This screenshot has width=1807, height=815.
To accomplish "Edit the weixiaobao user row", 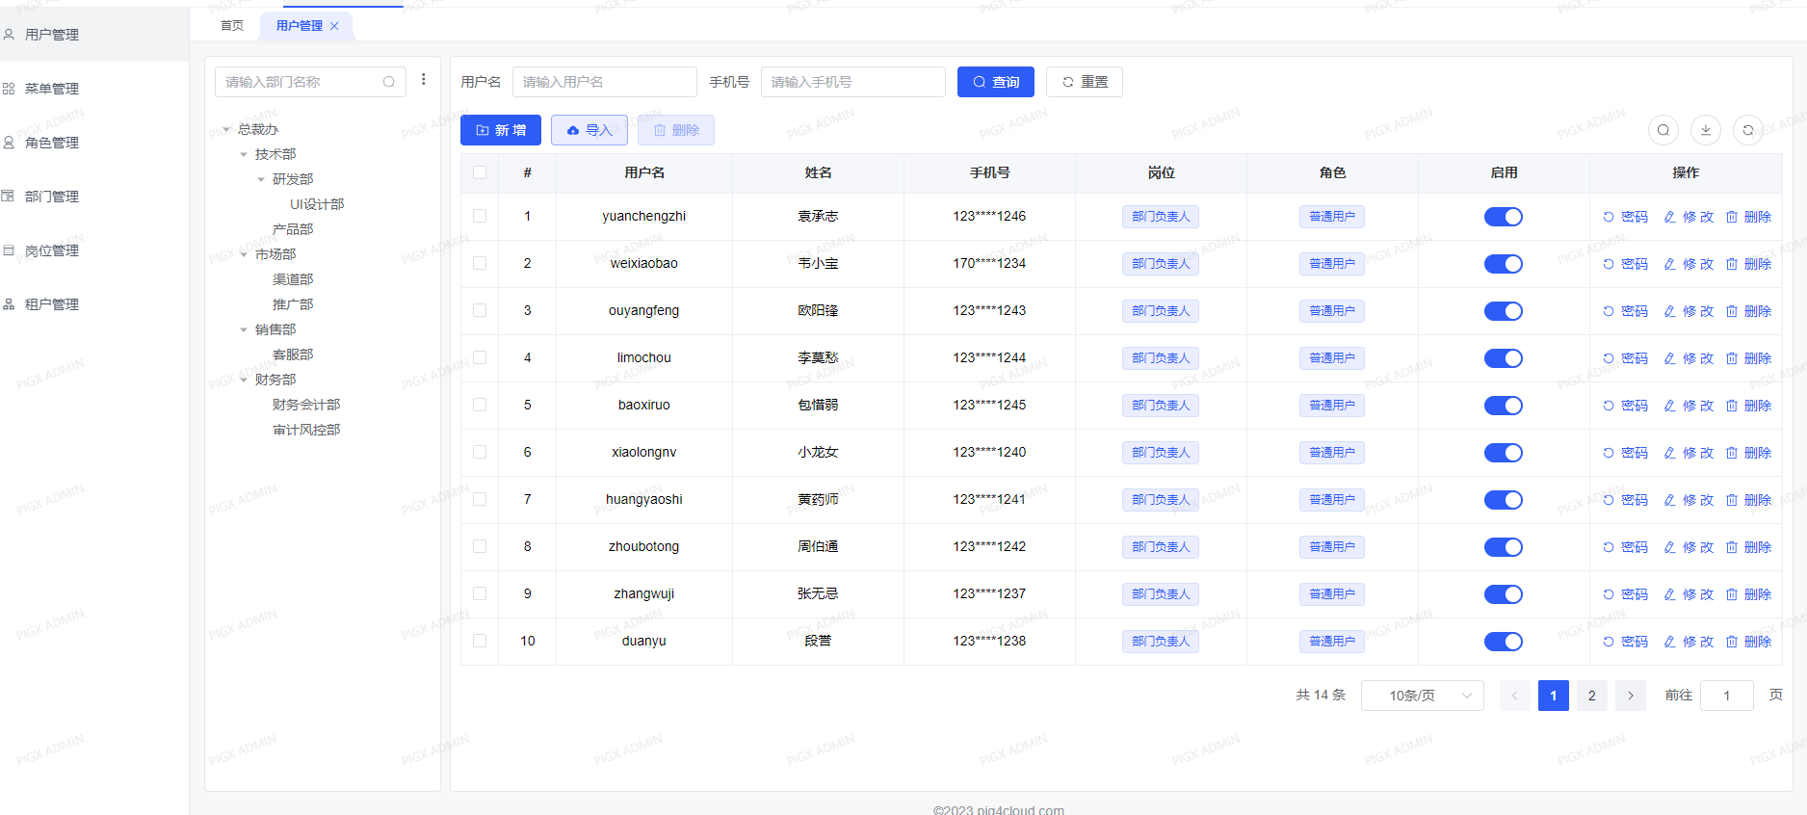I will click(1689, 264).
